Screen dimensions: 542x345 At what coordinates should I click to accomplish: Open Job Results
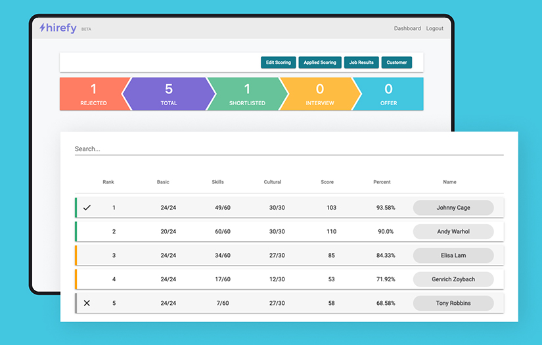[x=361, y=62]
